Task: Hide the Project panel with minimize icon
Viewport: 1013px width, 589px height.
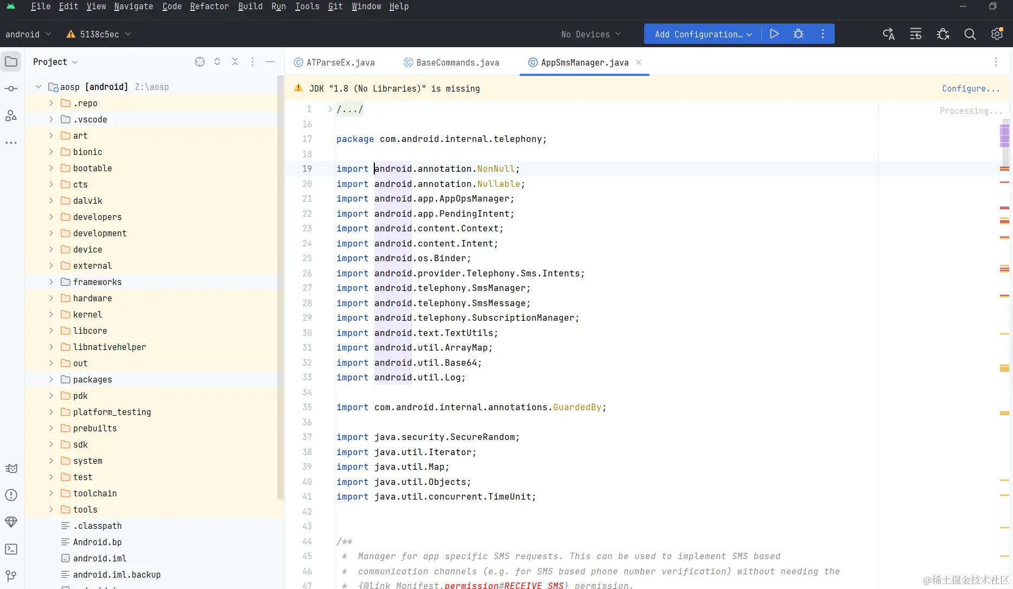Action: click(x=270, y=62)
